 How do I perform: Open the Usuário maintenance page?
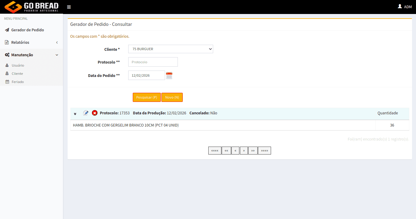click(x=18, y=65)
